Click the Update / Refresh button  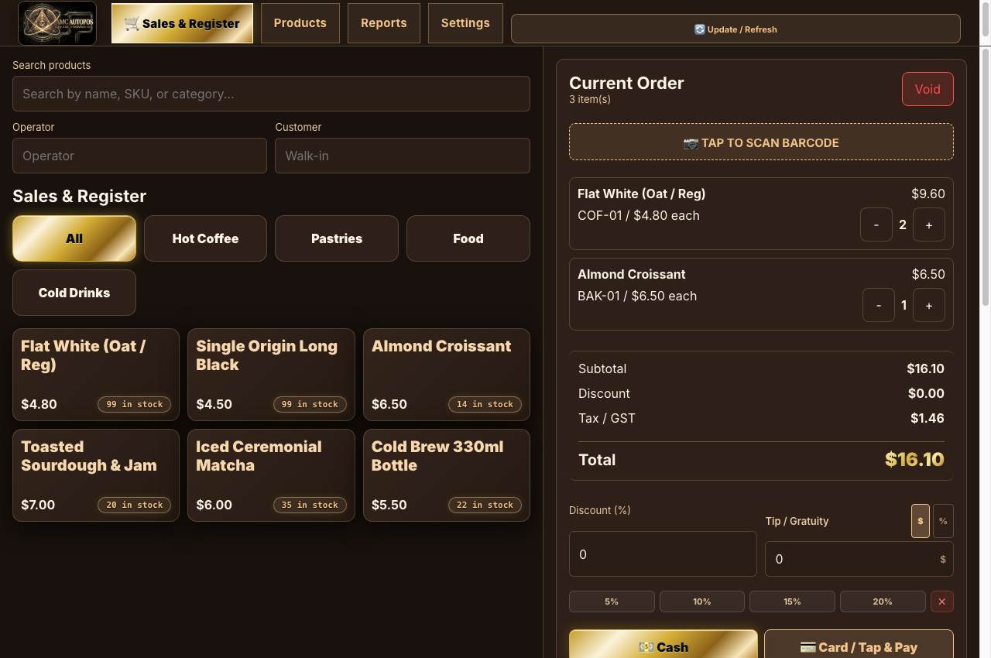point(736,29)
